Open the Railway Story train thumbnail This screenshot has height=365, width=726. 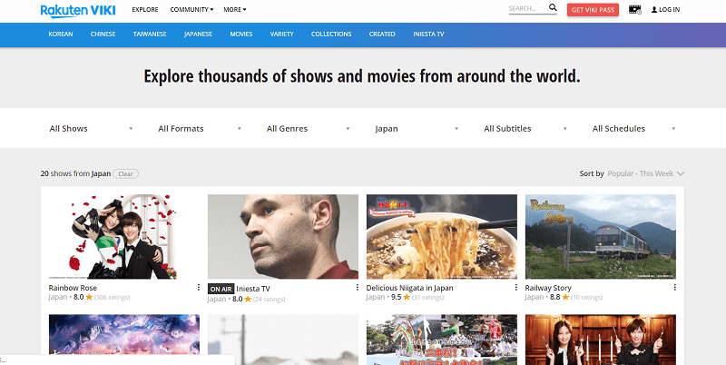pos(601,237)
